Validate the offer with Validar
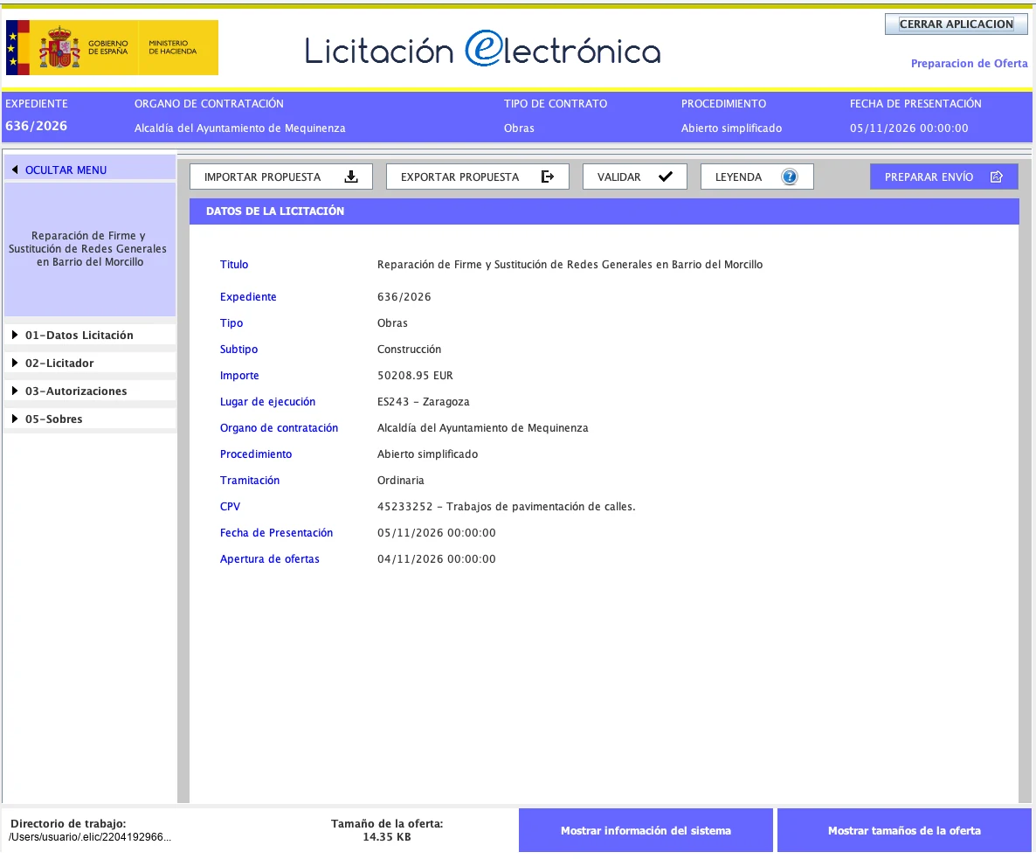Image resolution: width=1036 pixels, height=859 pixels. click(x=635, y=177)
